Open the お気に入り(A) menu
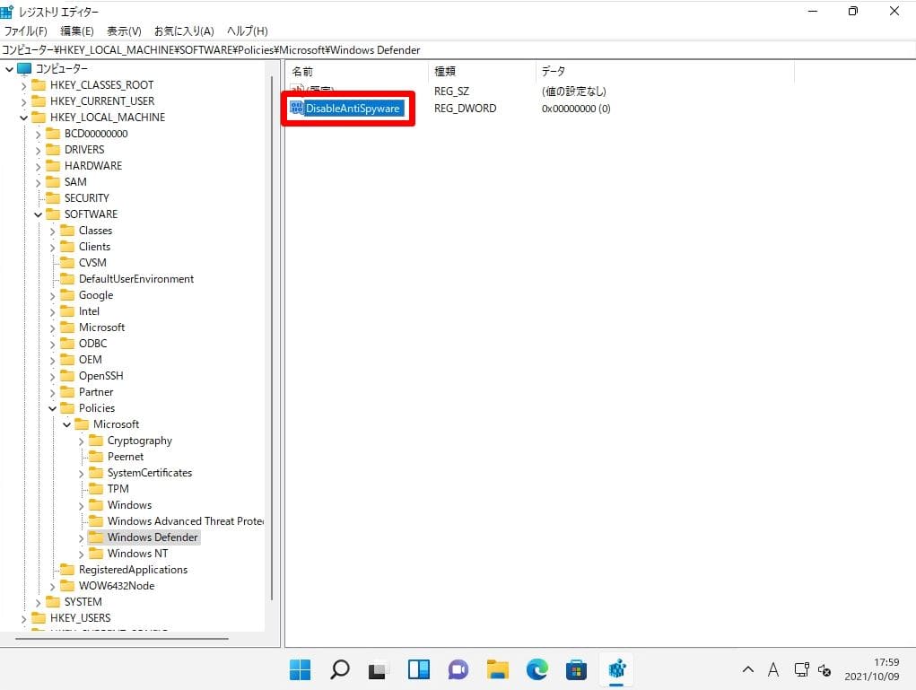916x690 pixels. (184, 31)
